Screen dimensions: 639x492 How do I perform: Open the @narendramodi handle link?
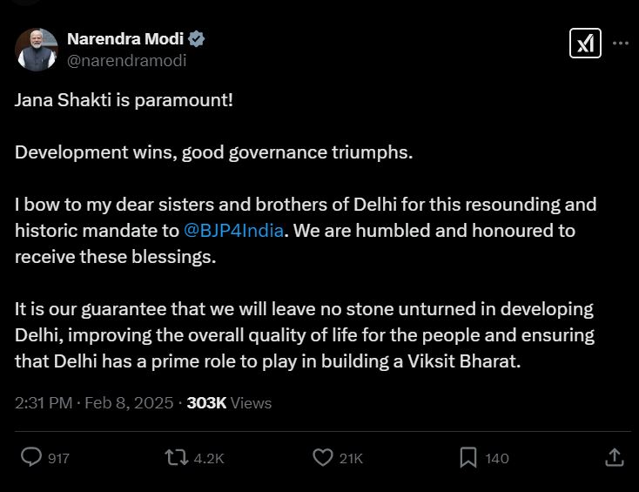[127, 60]
